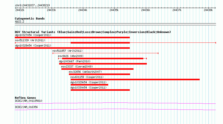Image resolution: width=223 pixels, height=124 pixels.
Task: Click the magenta line for DCDC2|NM_016356
Action: pos(115,109)
